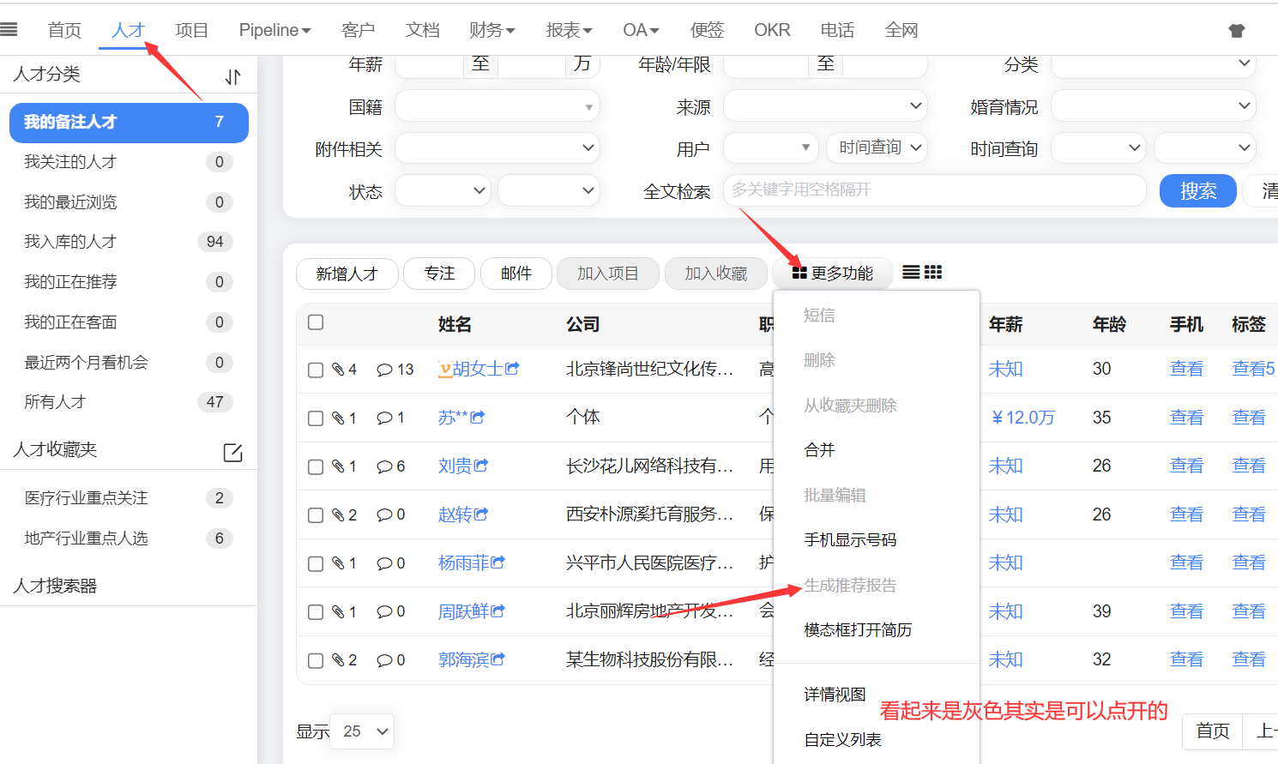
Task: Click the blue 搜索 button
Action: [x=1197, y=190]
